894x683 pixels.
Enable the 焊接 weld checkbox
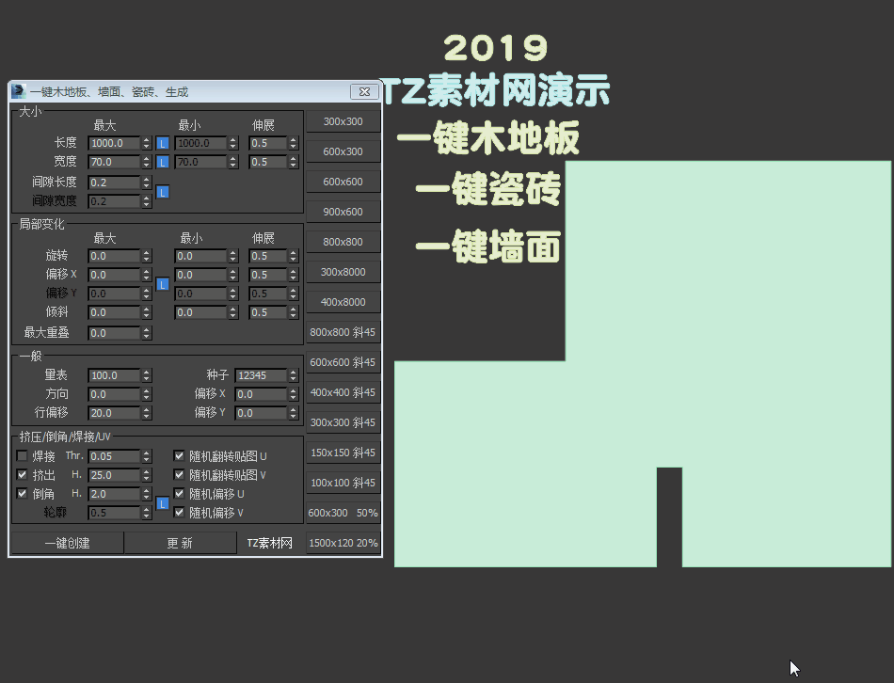tap(23, 456)
